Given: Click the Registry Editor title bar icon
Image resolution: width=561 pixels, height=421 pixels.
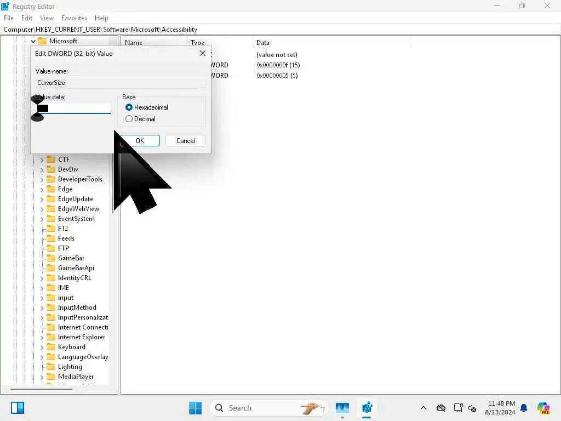Looking at the screenshot, I should [5, 6].
